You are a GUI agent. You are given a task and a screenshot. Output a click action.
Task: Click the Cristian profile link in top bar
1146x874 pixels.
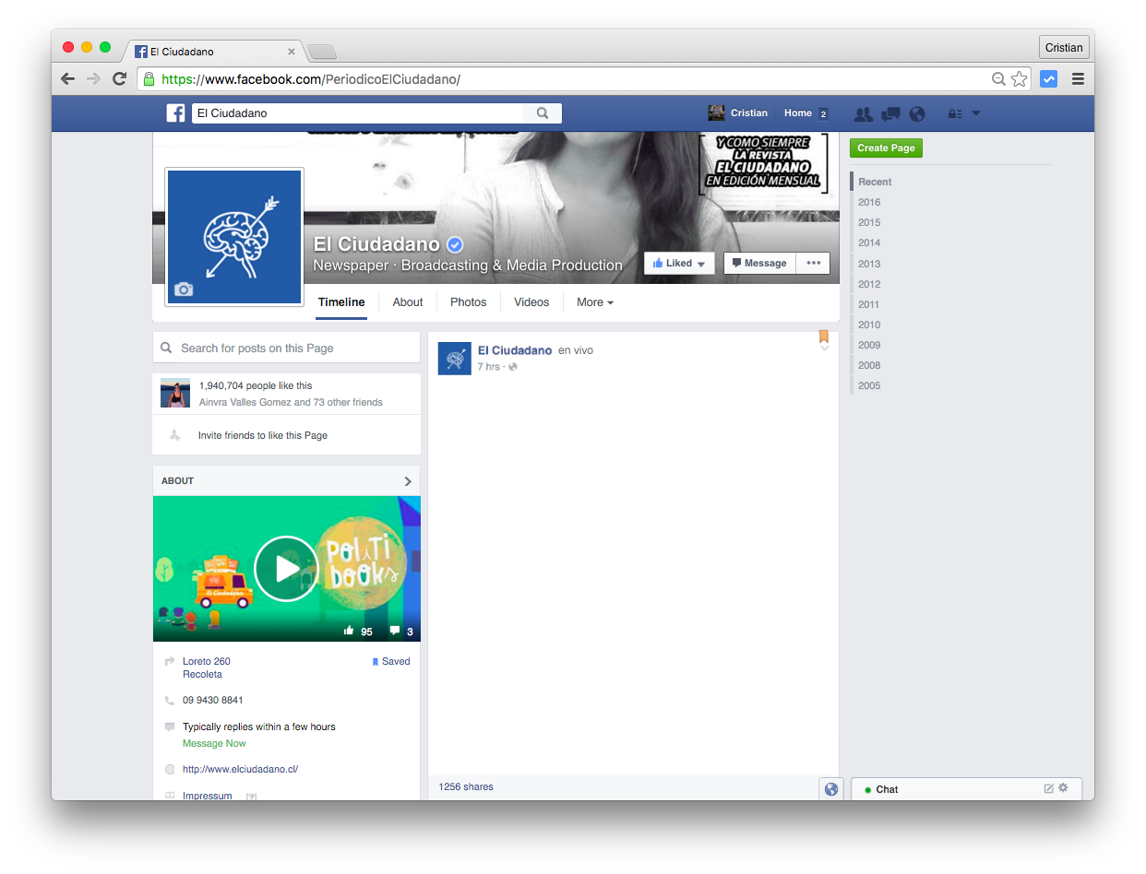click(x=738, y=113)
